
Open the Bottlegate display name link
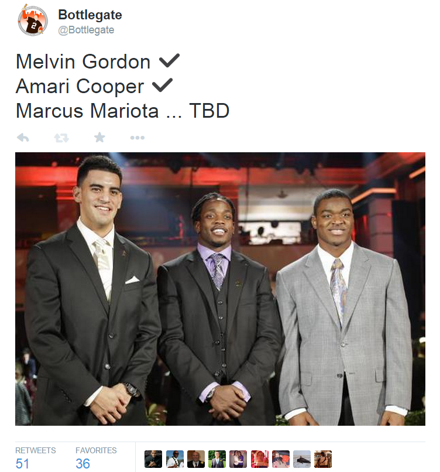click(x=90, y=15)
